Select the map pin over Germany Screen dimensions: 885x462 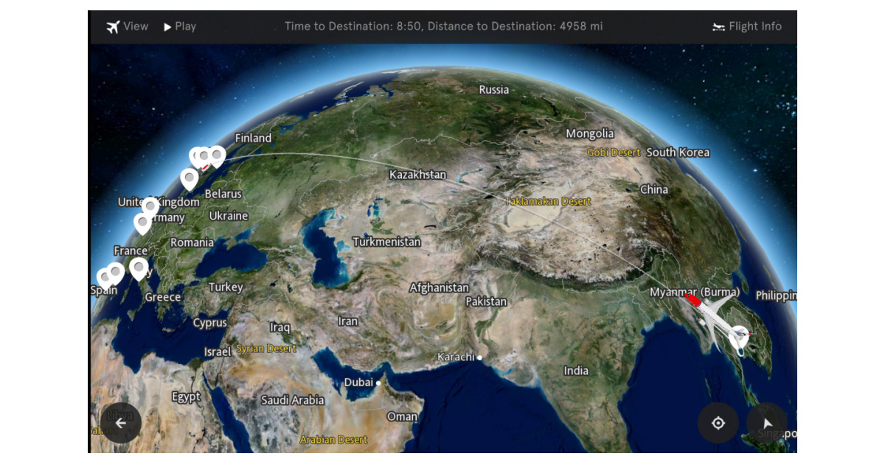click(142, 222)
